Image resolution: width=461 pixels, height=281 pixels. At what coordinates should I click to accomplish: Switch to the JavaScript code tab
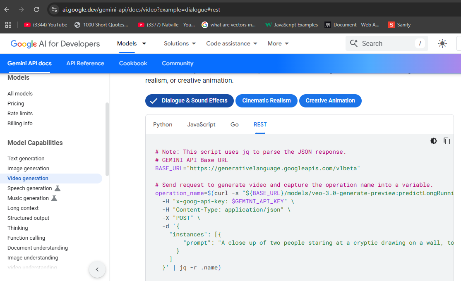point(202,124)
